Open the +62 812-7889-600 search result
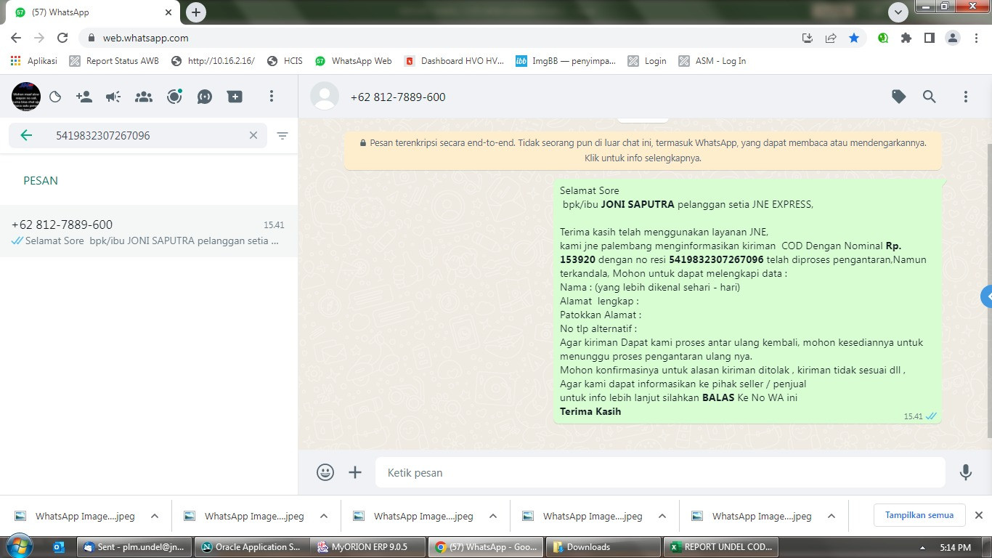 click(149, 232)
